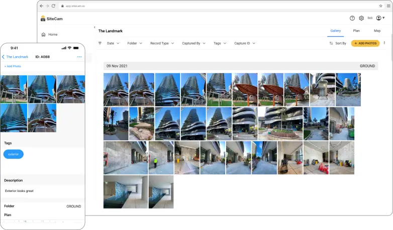Image resolution: width=393 pixels, height=230 pixels.
Task: Open the vertical three-dot gallery menu
Action: [x=384, y=43]
